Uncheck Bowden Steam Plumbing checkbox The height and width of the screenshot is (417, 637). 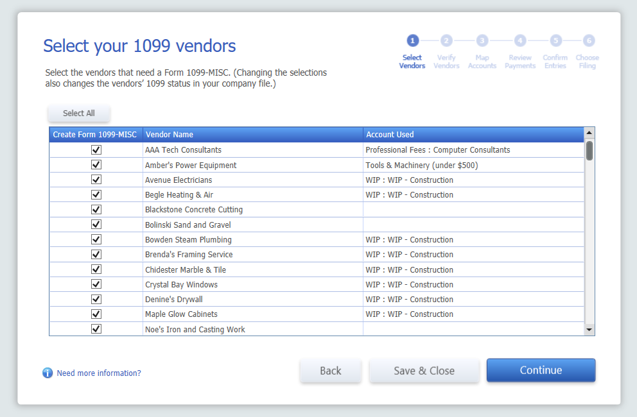(96, 239)
